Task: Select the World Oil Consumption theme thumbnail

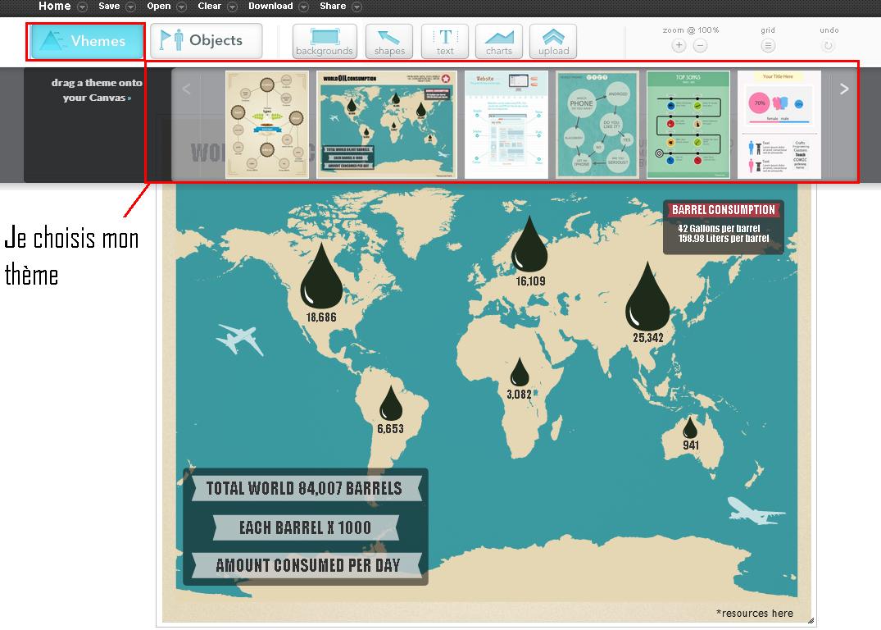Action: click(x=387, y=125)
